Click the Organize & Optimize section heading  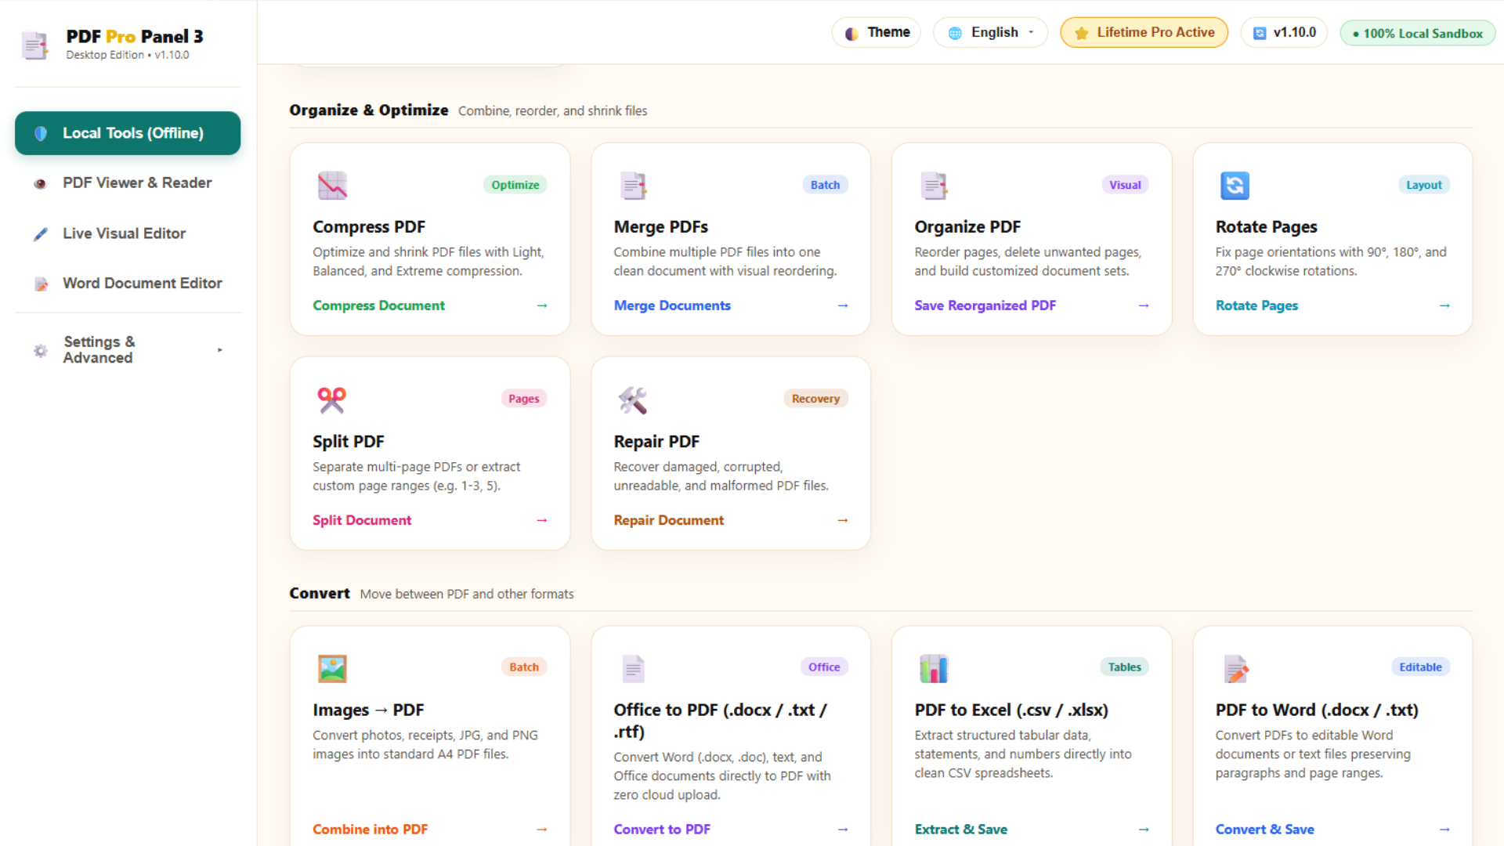(368, 110)
